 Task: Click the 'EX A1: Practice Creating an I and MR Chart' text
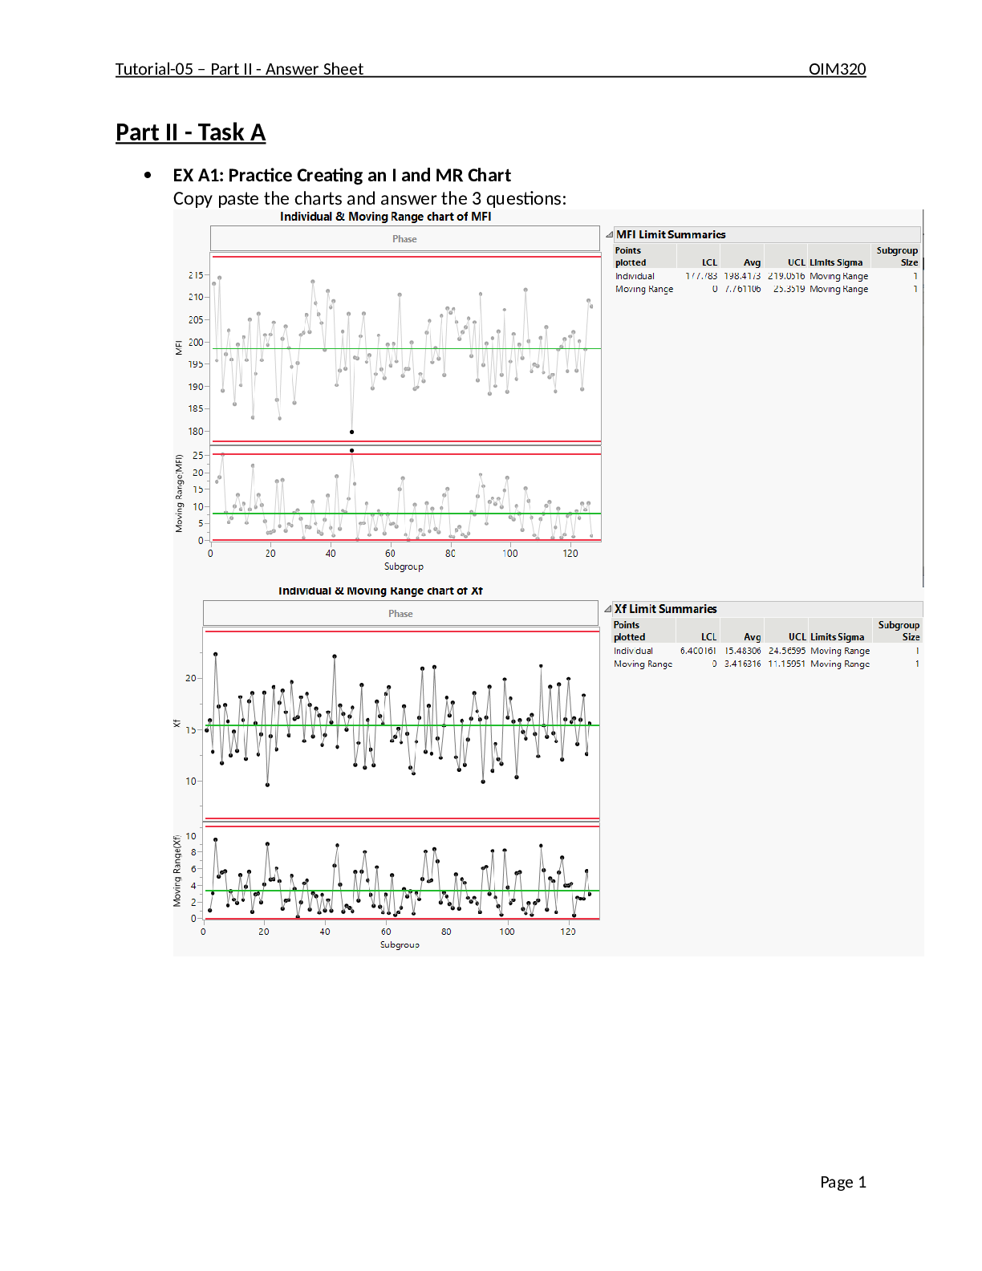tap(342, 176)
